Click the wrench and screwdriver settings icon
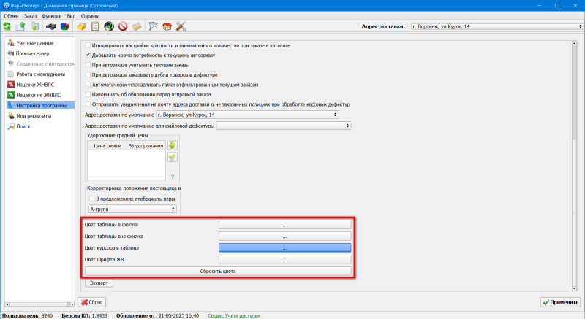 181,27
